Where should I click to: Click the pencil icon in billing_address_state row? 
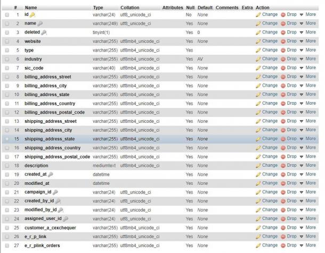(x=258, y=95)
